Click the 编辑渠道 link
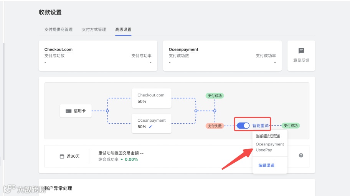This screenshot has width=350, height=196. [266, 165]
